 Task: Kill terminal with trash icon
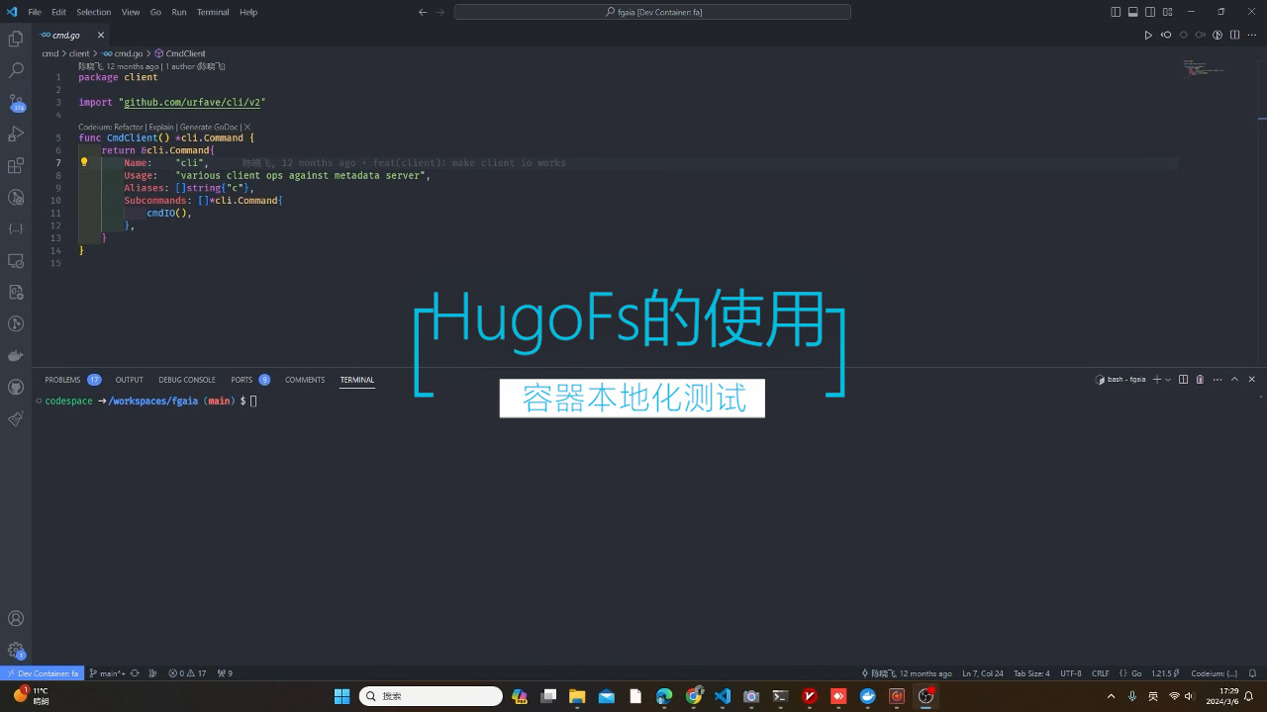pos(1200,379)
